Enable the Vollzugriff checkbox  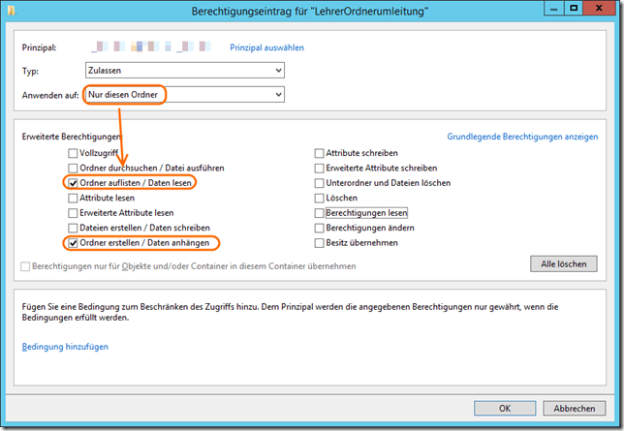point(74,153)
